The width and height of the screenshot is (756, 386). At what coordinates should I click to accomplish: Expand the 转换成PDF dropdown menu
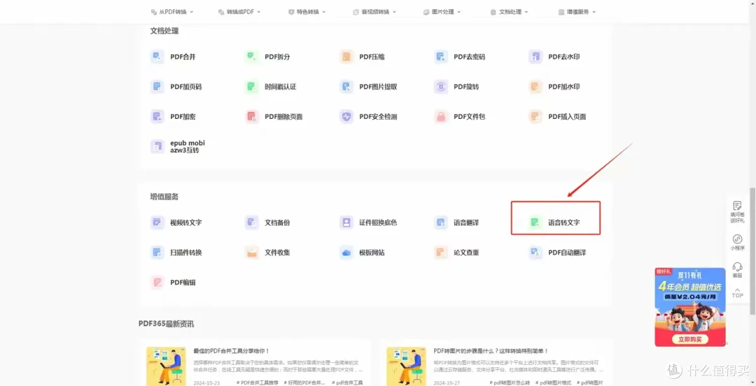239,12
